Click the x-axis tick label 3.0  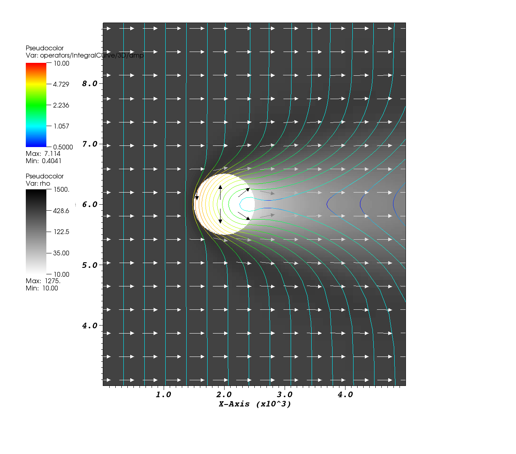point(285,394)
